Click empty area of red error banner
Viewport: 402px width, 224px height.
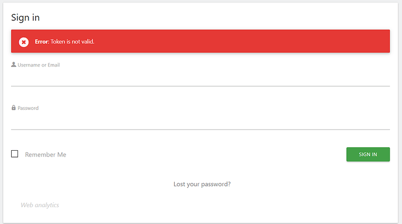pos(241,41)
